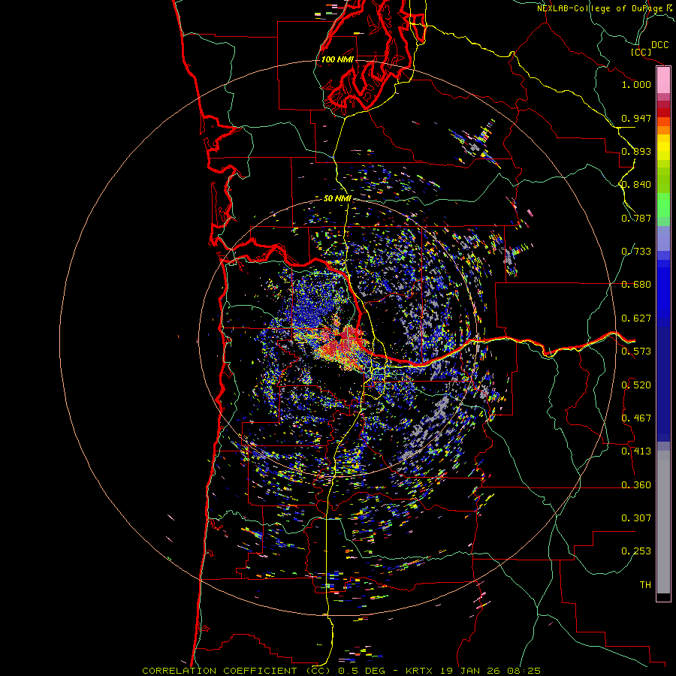Click the 19 JAN 26 date text
This screenshot has height=676, width=676.
coord(470,671)
